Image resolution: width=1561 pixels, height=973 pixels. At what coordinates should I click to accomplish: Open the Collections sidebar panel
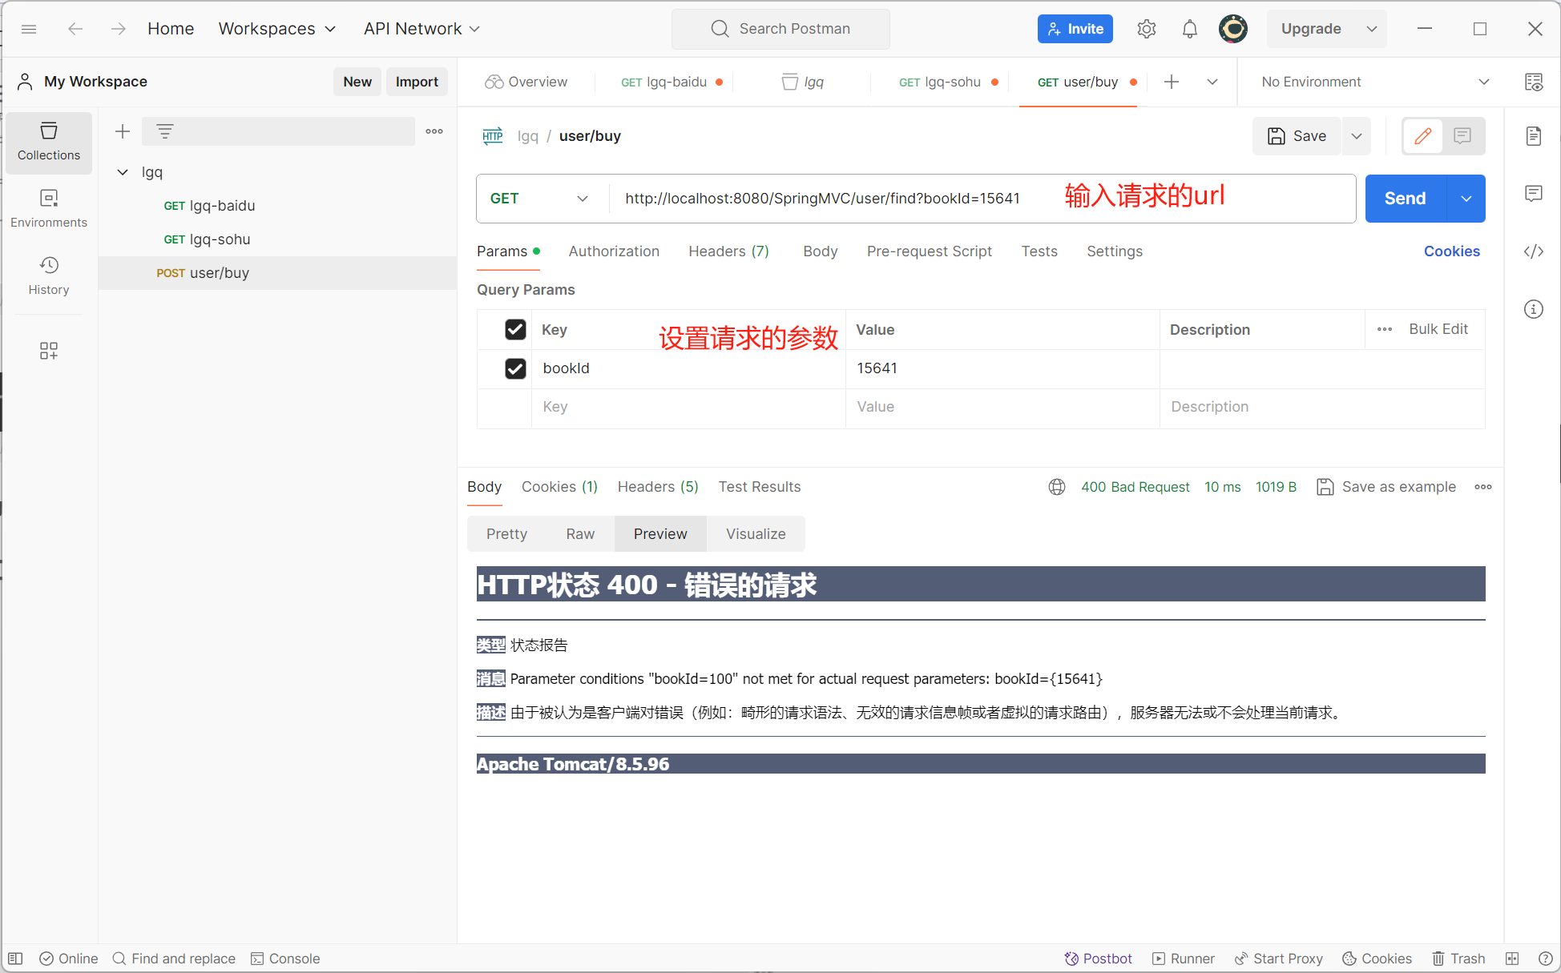coord(49,142)
